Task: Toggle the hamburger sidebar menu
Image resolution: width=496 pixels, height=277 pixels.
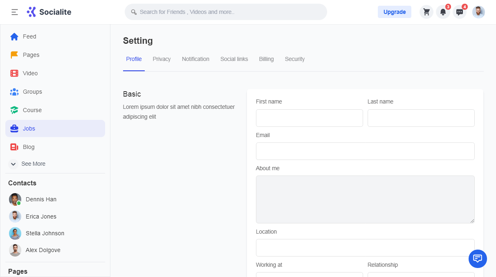Action: 15,12
